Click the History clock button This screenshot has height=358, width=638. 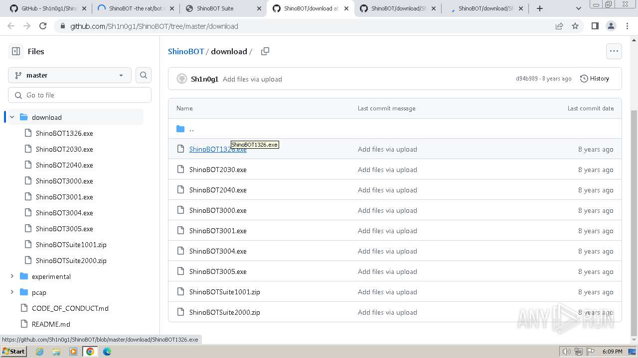(x=595, y=79)
